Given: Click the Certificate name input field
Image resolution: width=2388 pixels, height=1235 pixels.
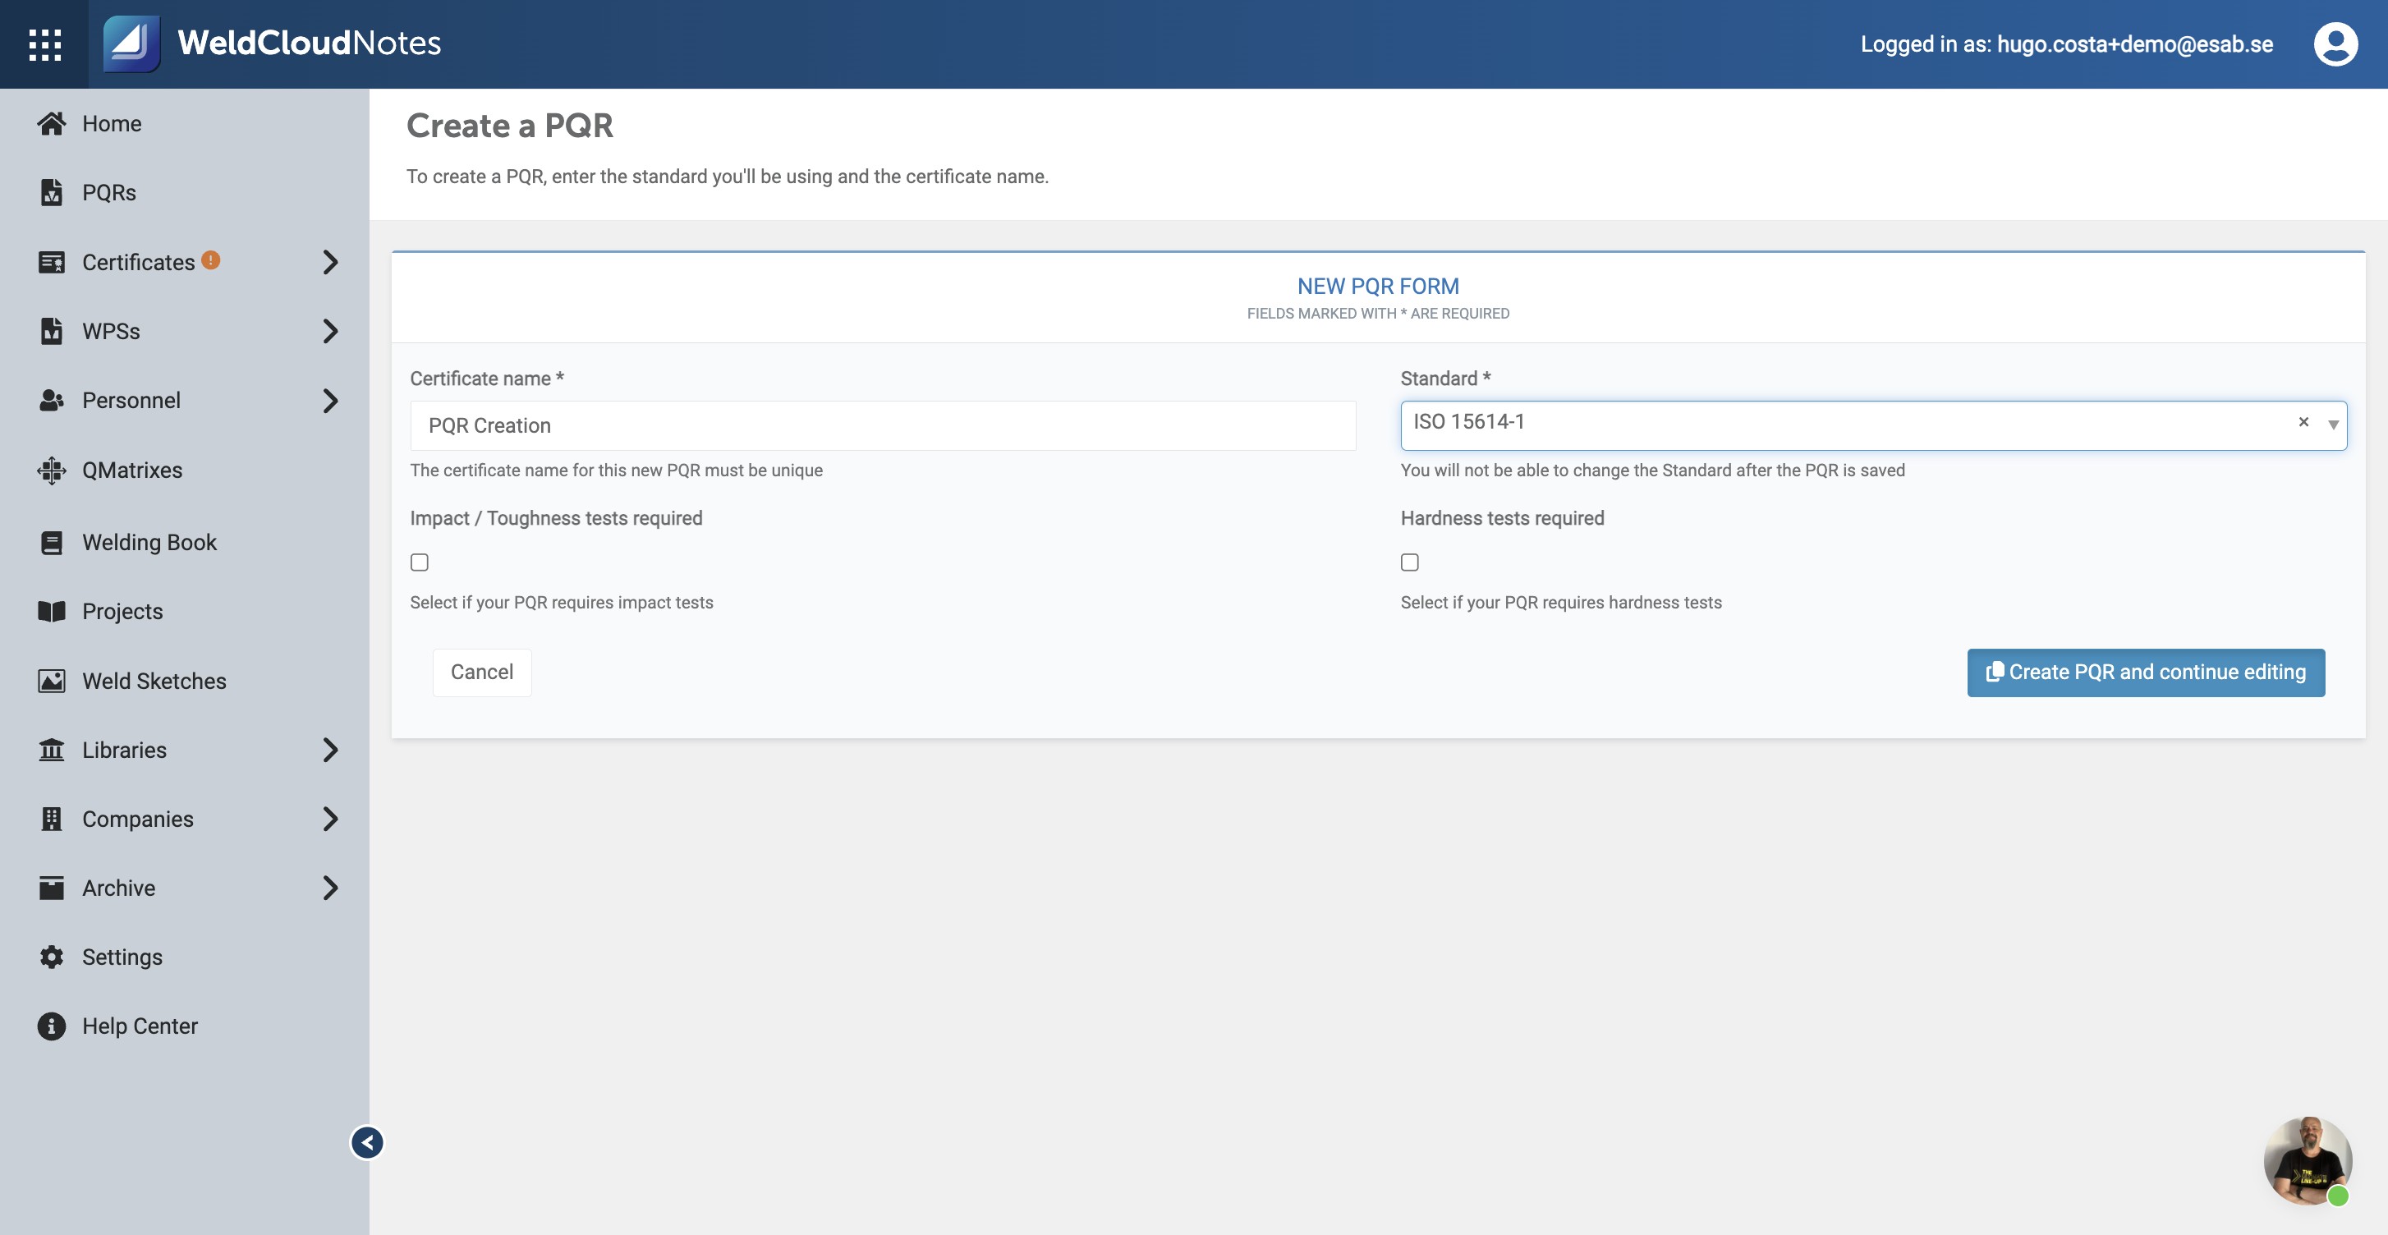Looking at the screenshot, I should [883, 425].
